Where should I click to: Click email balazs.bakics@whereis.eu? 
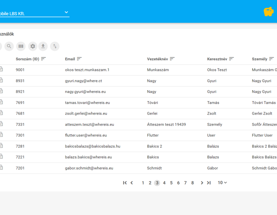[88, 157]
